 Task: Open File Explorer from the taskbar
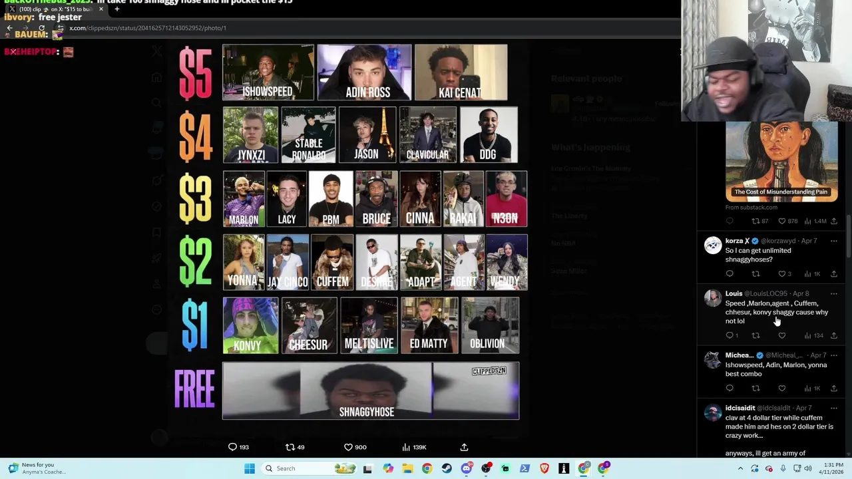pos(407,468)
